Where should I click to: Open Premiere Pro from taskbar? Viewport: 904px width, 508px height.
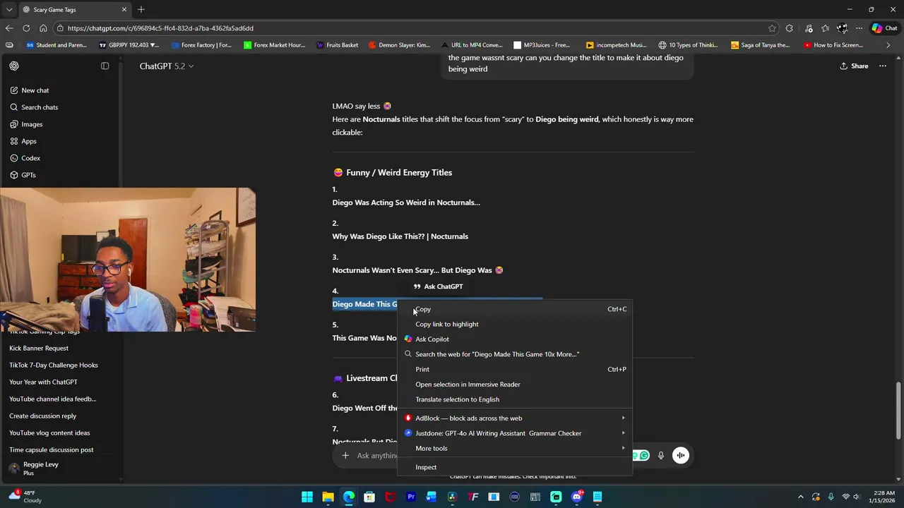click(x=410, y=497)
